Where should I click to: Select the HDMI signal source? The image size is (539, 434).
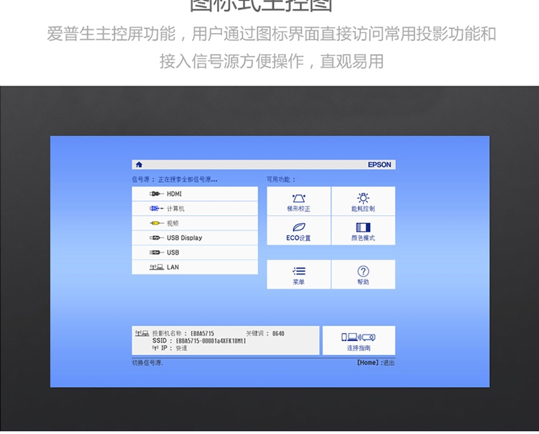pyautogui.click(x=194, y=194)
